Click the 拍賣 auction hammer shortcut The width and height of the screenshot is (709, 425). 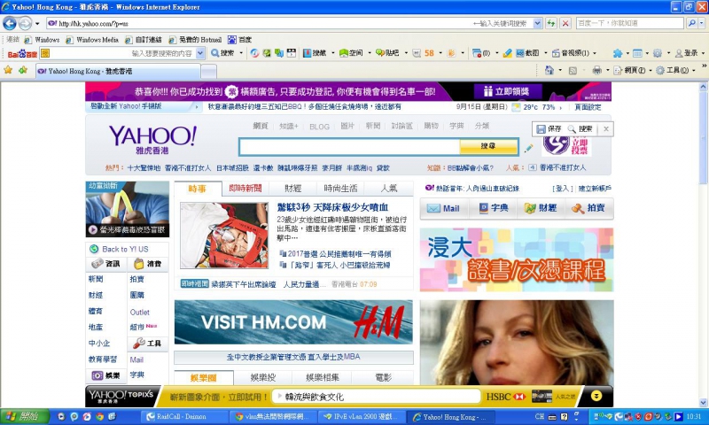[588, 208]
